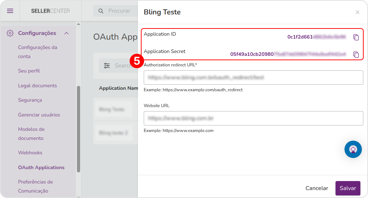Navigate to Webhooks settings
Screen dimensions: 368x198
[30, 153]
